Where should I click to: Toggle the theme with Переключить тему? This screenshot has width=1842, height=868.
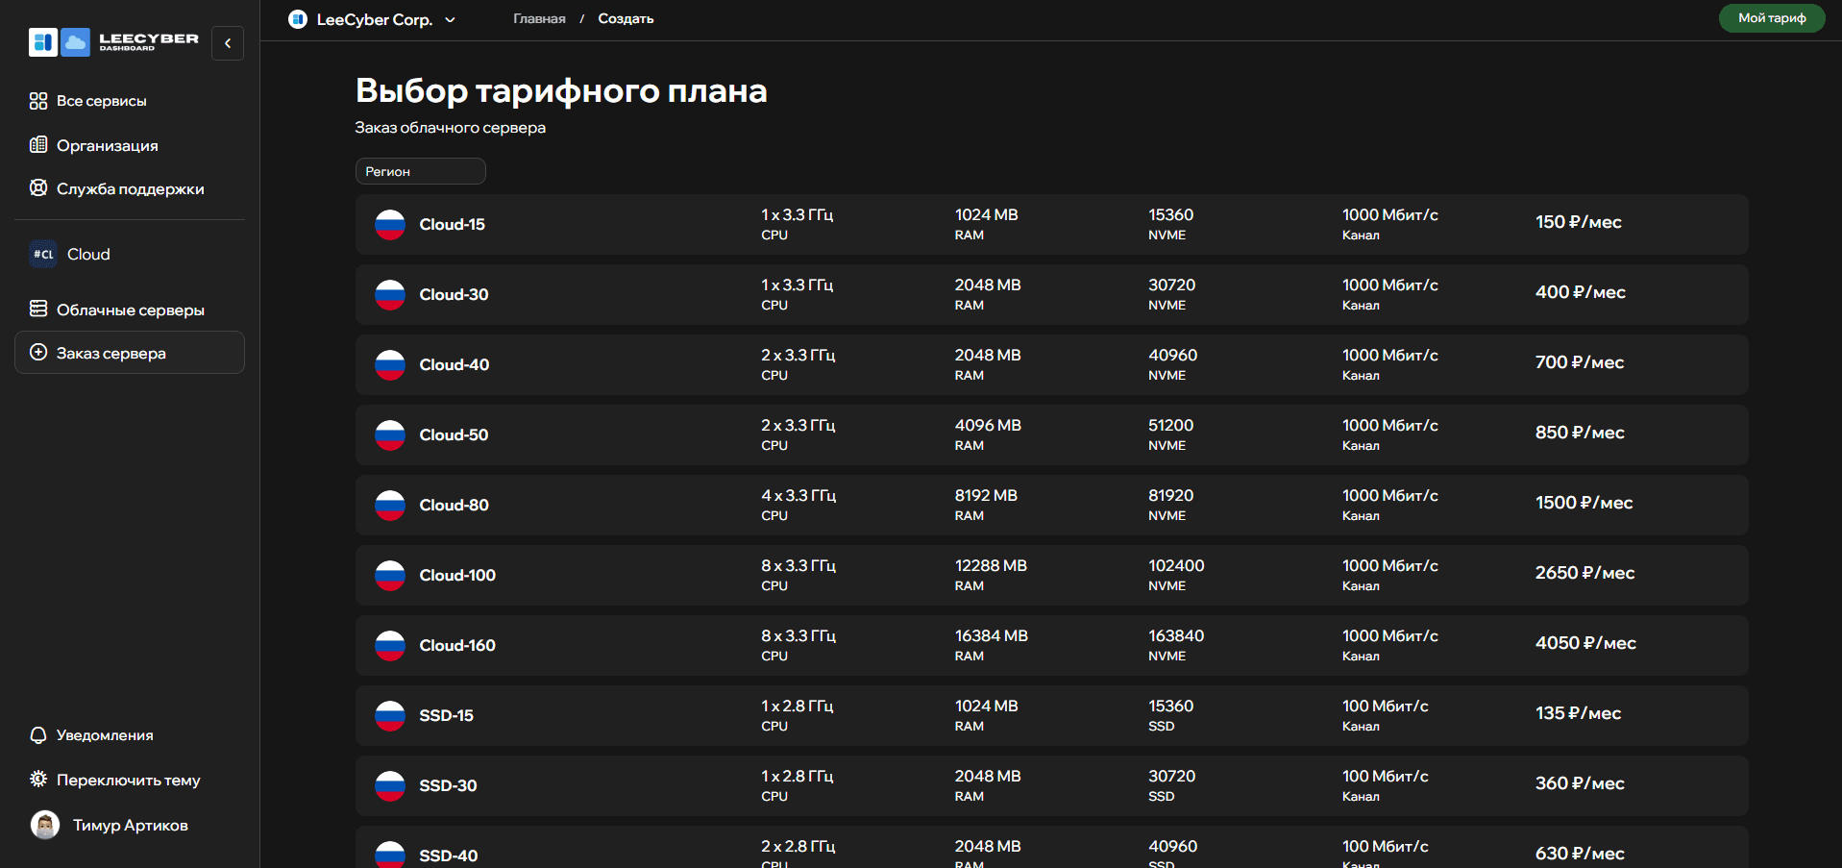click(x=128, y=780)
